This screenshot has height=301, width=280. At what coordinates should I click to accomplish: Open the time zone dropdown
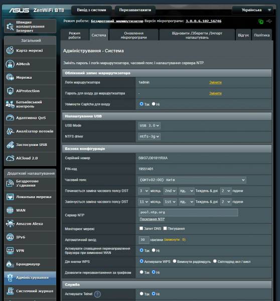192,180
